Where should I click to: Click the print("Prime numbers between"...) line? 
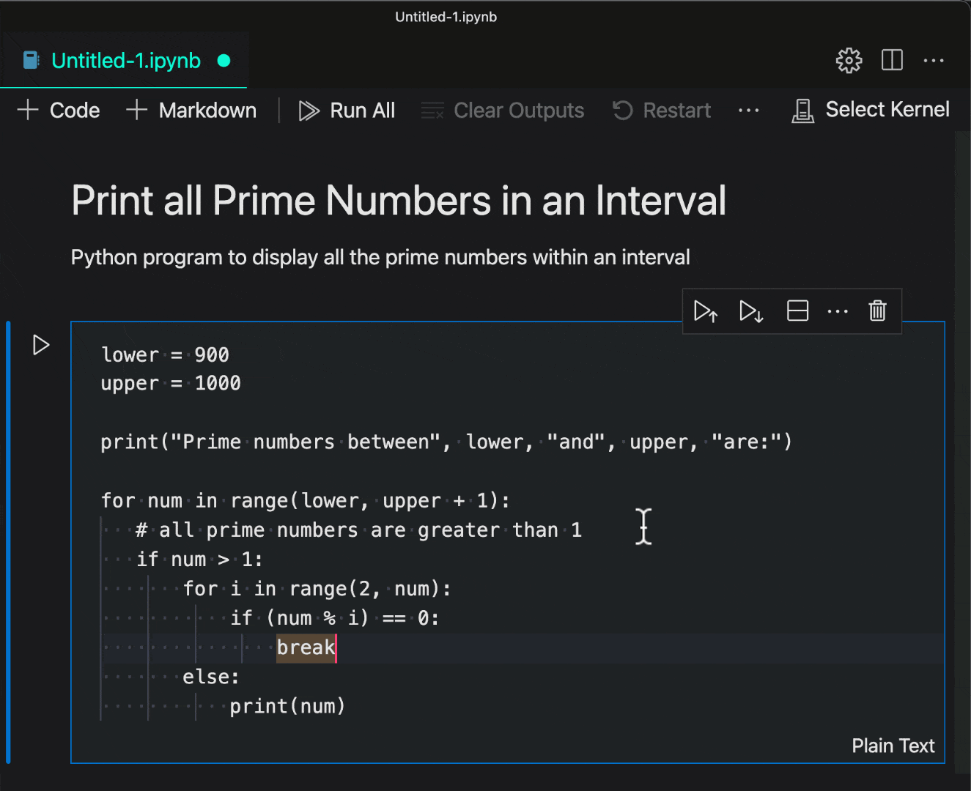coord(446,442)
